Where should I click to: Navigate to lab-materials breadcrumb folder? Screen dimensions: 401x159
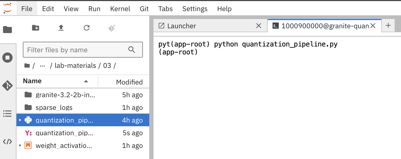pos(75,66)
